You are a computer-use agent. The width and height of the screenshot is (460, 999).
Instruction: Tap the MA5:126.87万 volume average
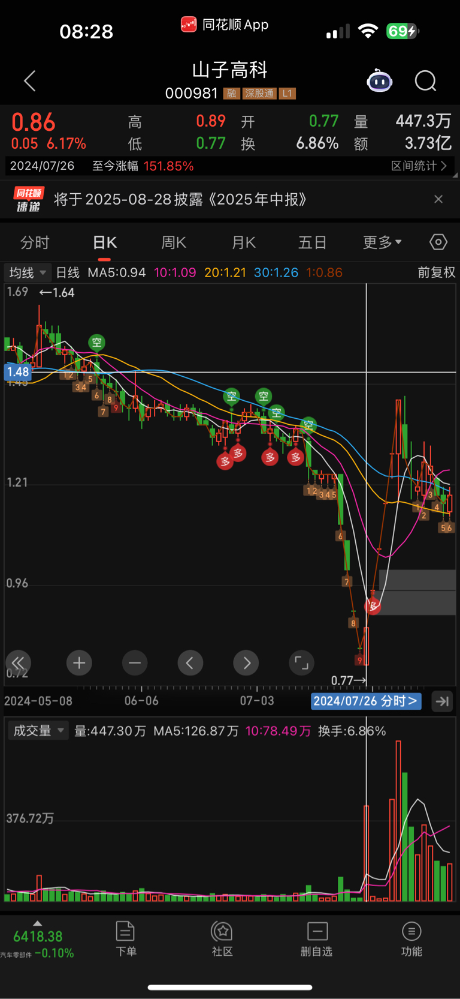[x=196, y=731]
